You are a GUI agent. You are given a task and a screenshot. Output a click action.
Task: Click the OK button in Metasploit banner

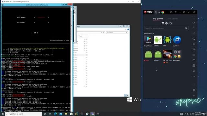(35, 33)
